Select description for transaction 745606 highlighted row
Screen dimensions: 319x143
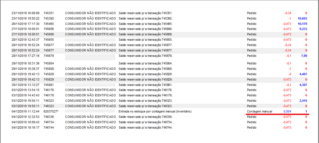click(146, 34)
